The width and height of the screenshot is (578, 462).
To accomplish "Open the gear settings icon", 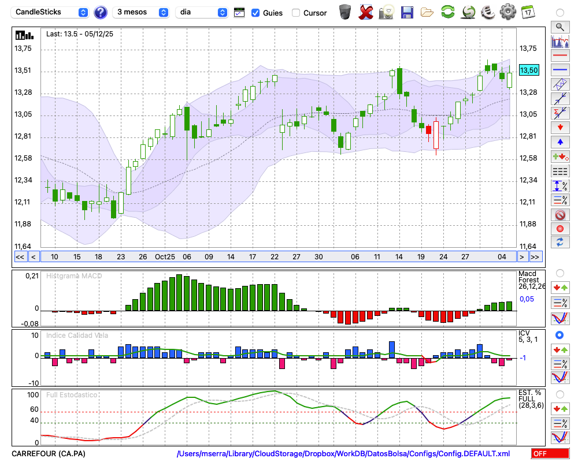I will (507, 12).
